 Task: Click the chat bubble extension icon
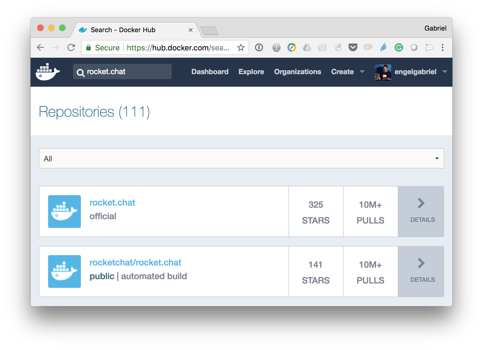coord(429,48)
